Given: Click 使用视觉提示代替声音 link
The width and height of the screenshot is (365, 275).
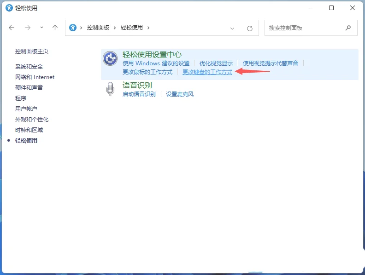Looking at the screenshot, I should pyautogui.click(x=270, y=63).
